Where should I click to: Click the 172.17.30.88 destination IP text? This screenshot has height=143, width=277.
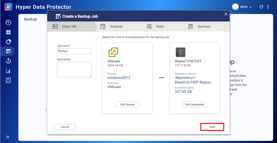[x=182, y=65]
